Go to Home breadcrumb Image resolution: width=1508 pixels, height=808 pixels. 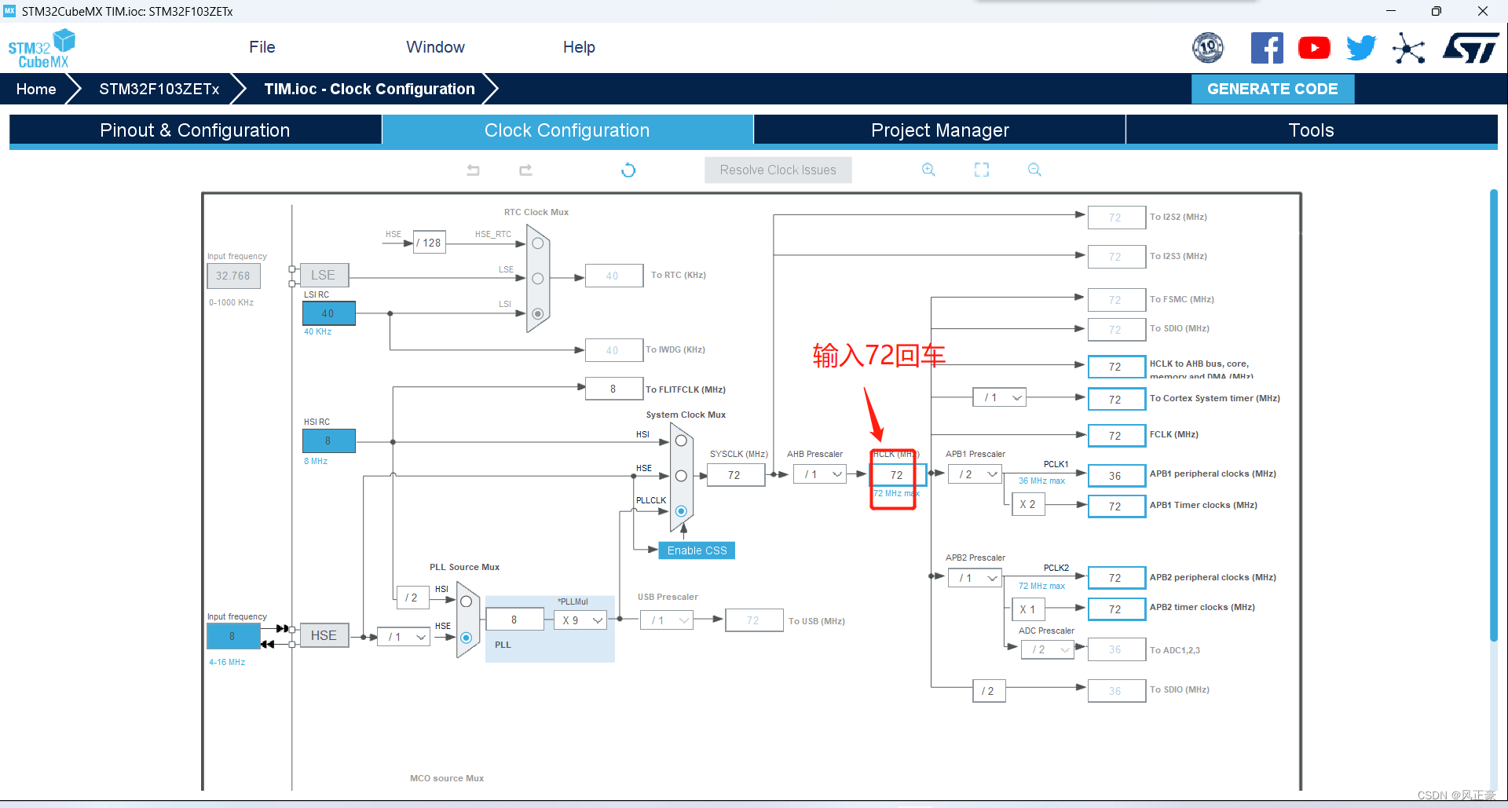point(36,89)
